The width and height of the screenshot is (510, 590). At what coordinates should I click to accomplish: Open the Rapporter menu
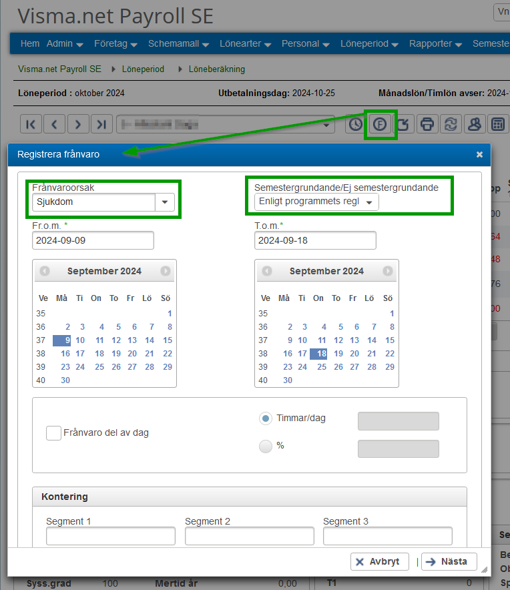(435, 43)
